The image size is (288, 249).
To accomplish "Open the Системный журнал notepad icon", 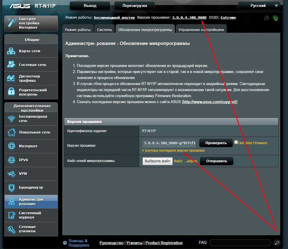I will 12,215.
